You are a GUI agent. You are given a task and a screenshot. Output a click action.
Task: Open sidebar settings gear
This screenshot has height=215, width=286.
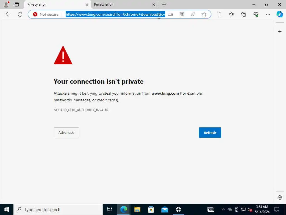(280, 198)
